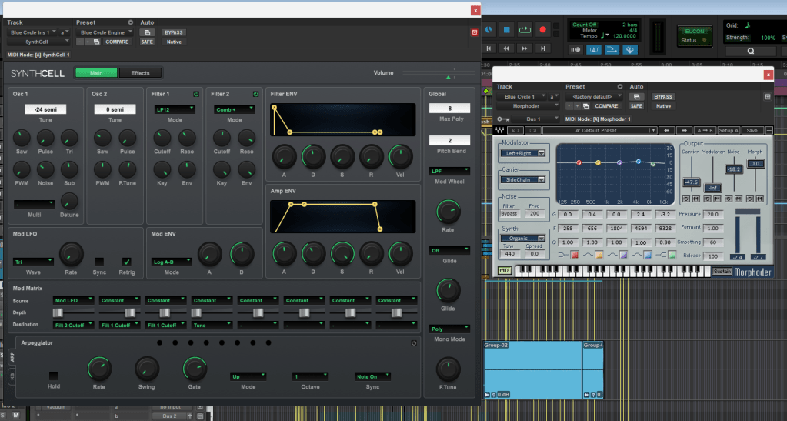Click the SynthCell BYPASS button
The width and height of the screenshot is (787, 421).
pos(174,32)
